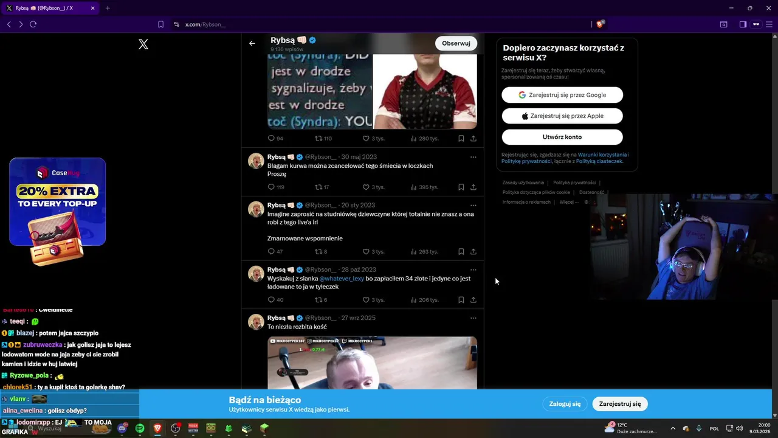778x438 pixels.
Task: Click the bookmark icon in the address bar
Action: coord(160,24)
